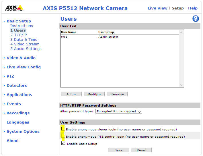This screenshot has height=156, width=203.
Task: Open the System Options menu label
Action: [x=23, y=132]
